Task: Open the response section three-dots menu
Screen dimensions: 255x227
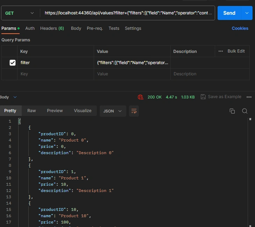Action: point(249,97)
